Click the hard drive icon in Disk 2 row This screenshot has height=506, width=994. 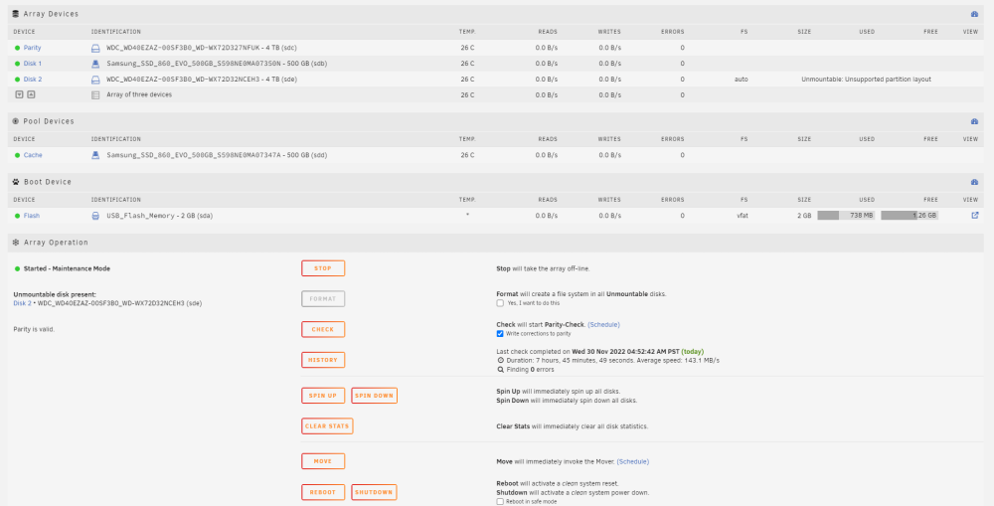coord(95,80)
